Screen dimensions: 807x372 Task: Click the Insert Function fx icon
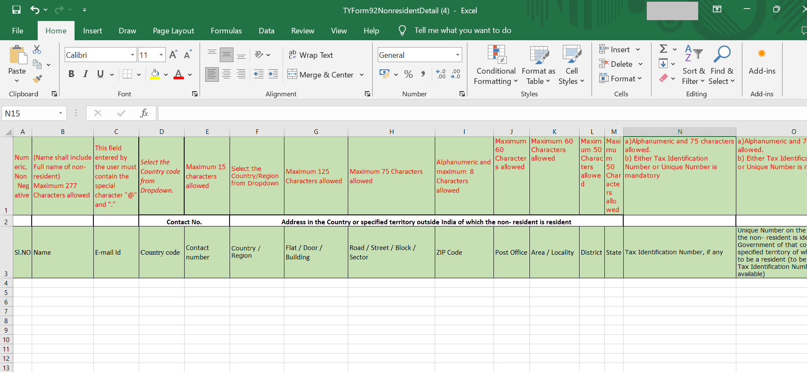coord(144,113)
